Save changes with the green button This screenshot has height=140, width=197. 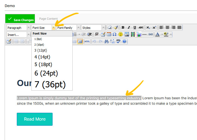pyautogui.click(x=20, y=19)
